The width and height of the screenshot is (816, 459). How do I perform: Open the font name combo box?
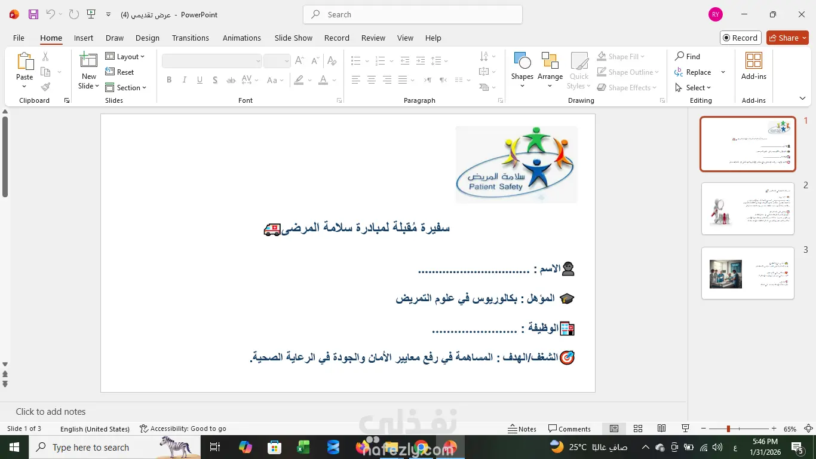click(x=212, y=61)
